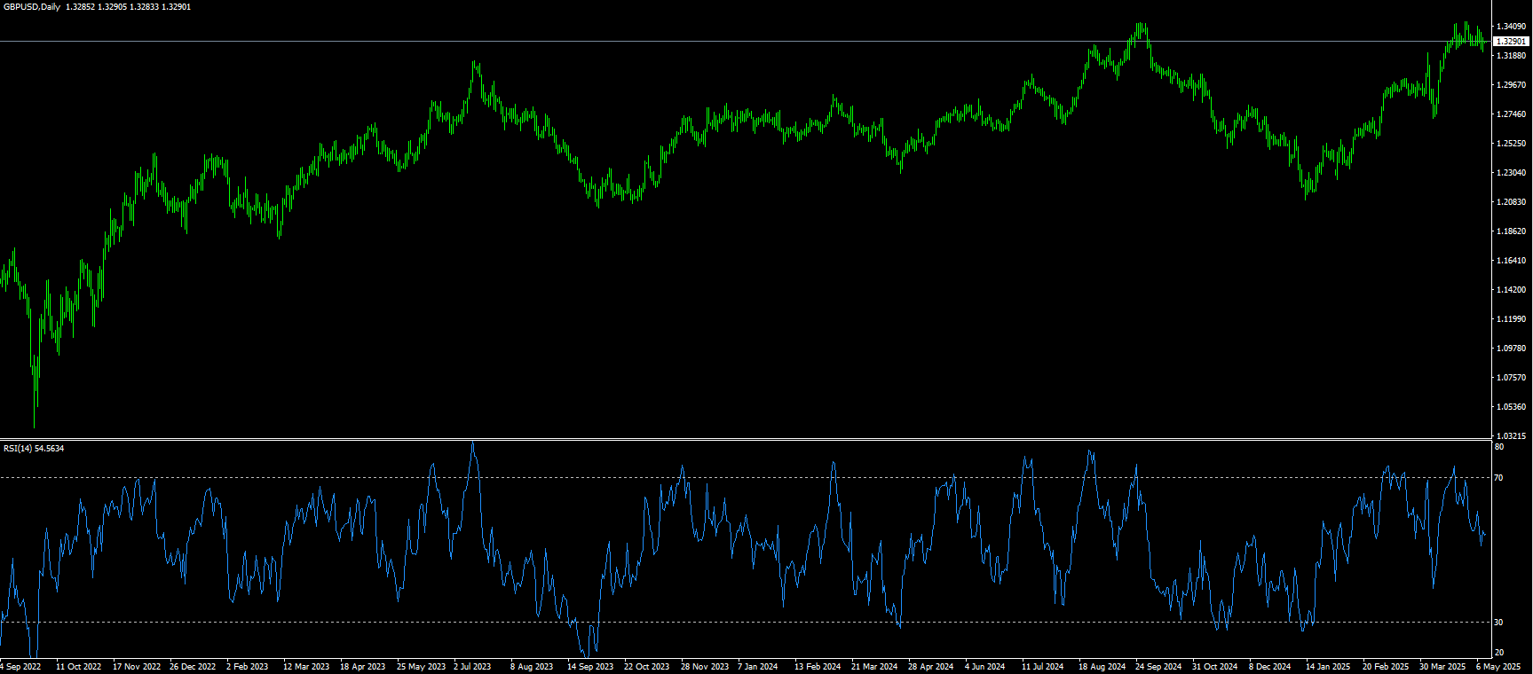Select the current price marker 1.32901
1533x674 pixels.
click(1511, 42)
